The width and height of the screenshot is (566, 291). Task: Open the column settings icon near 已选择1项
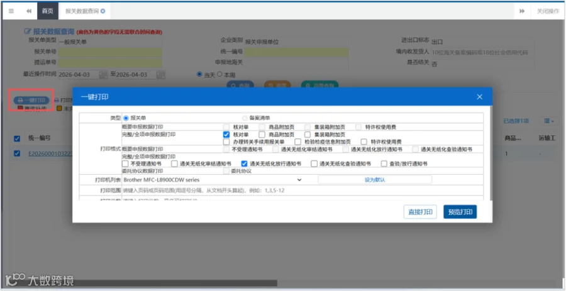[549, 121]
